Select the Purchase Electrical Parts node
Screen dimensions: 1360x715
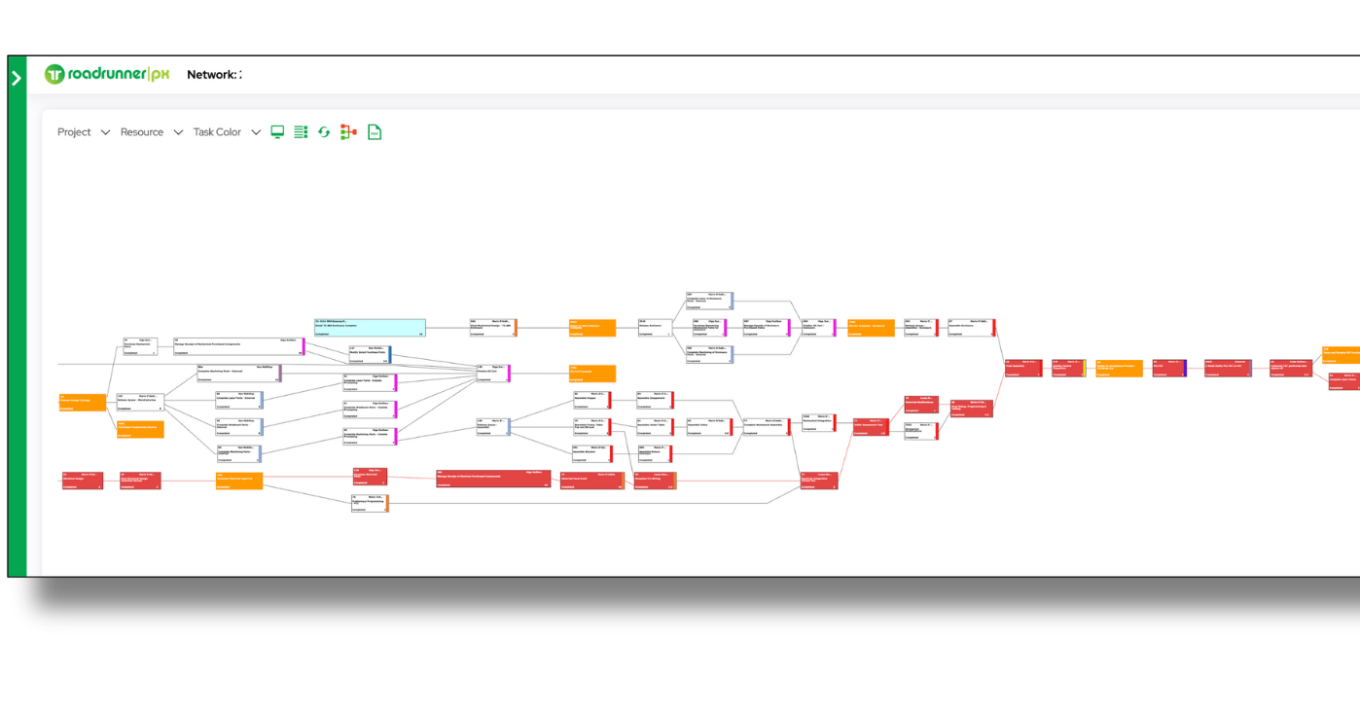tap(370, 477)
